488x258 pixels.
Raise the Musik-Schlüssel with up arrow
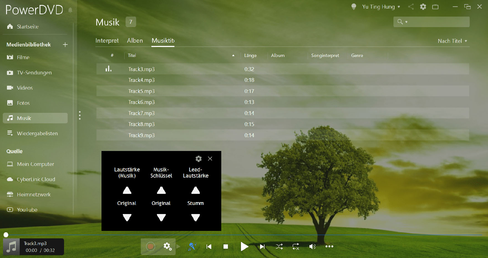(x=161, y=191)
